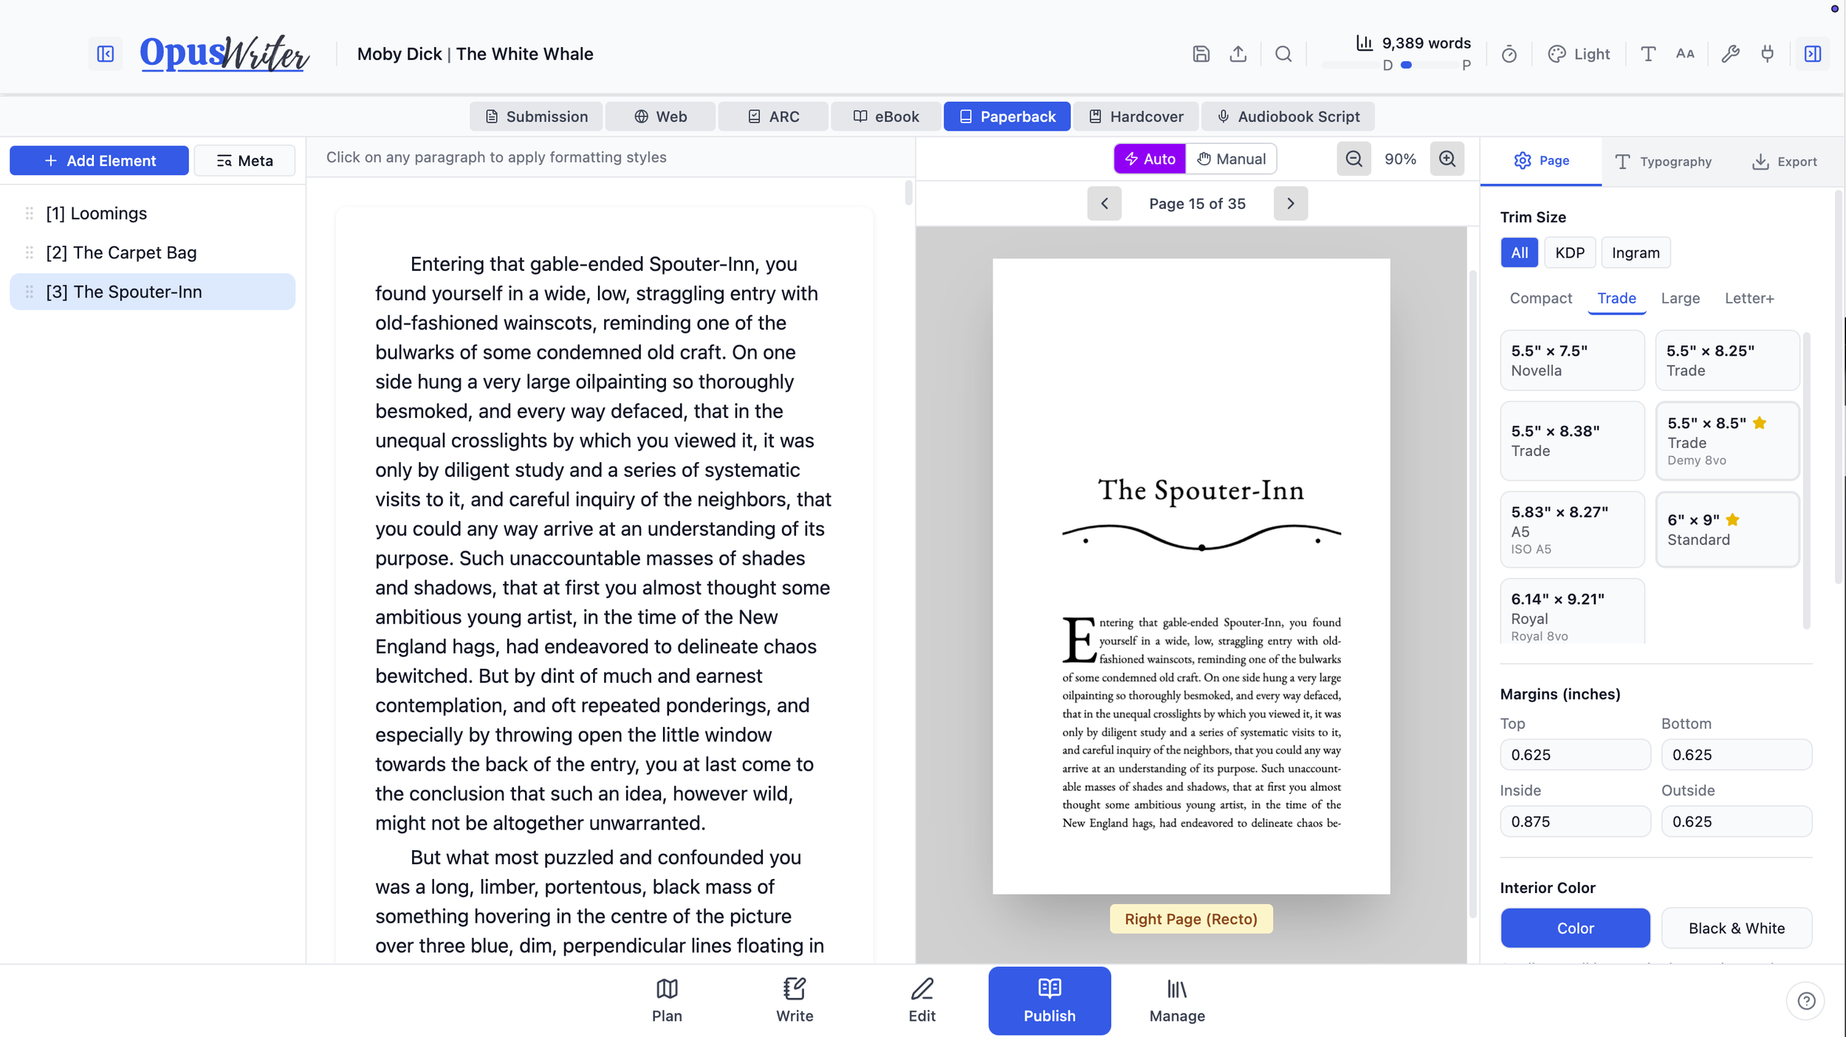Click the Inside margin input field
Image resolution: width=1846 pixels, height=1037 pixels.
pyautogui.click(x=1575, y=821)
